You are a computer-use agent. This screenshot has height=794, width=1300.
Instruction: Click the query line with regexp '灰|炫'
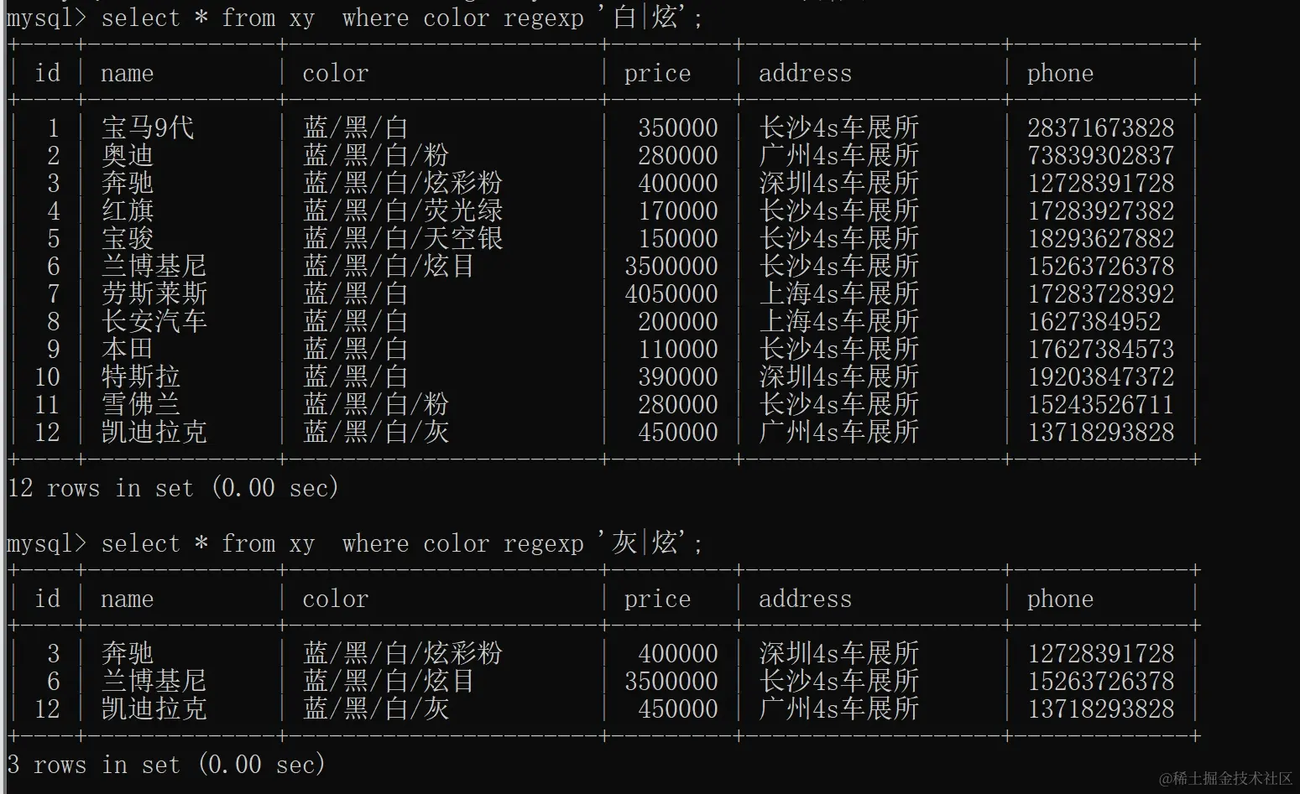[x=355, y=542]
